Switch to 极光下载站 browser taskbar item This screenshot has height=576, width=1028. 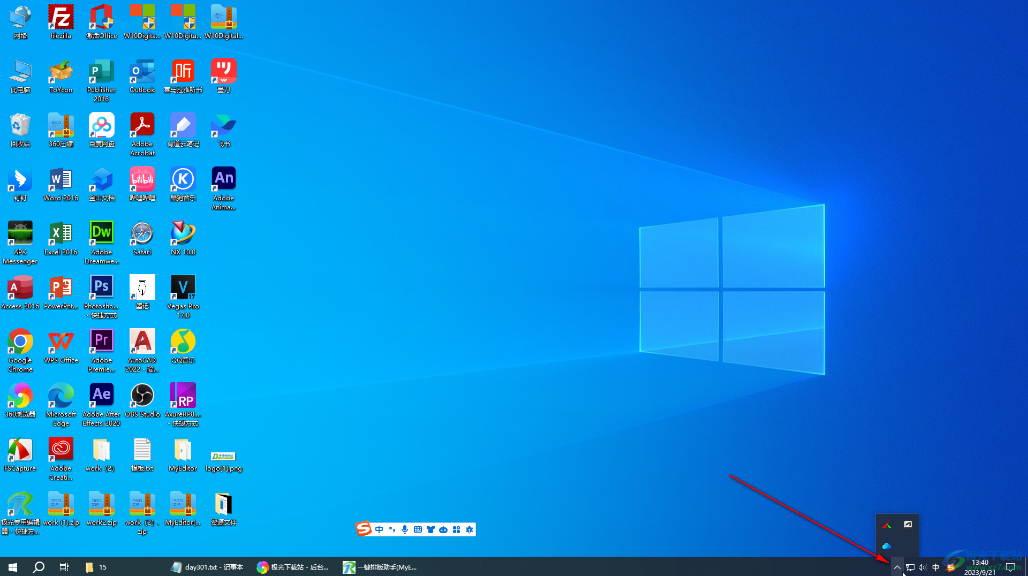(293, 567)
